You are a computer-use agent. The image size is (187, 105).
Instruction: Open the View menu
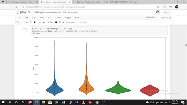(34, 18)
